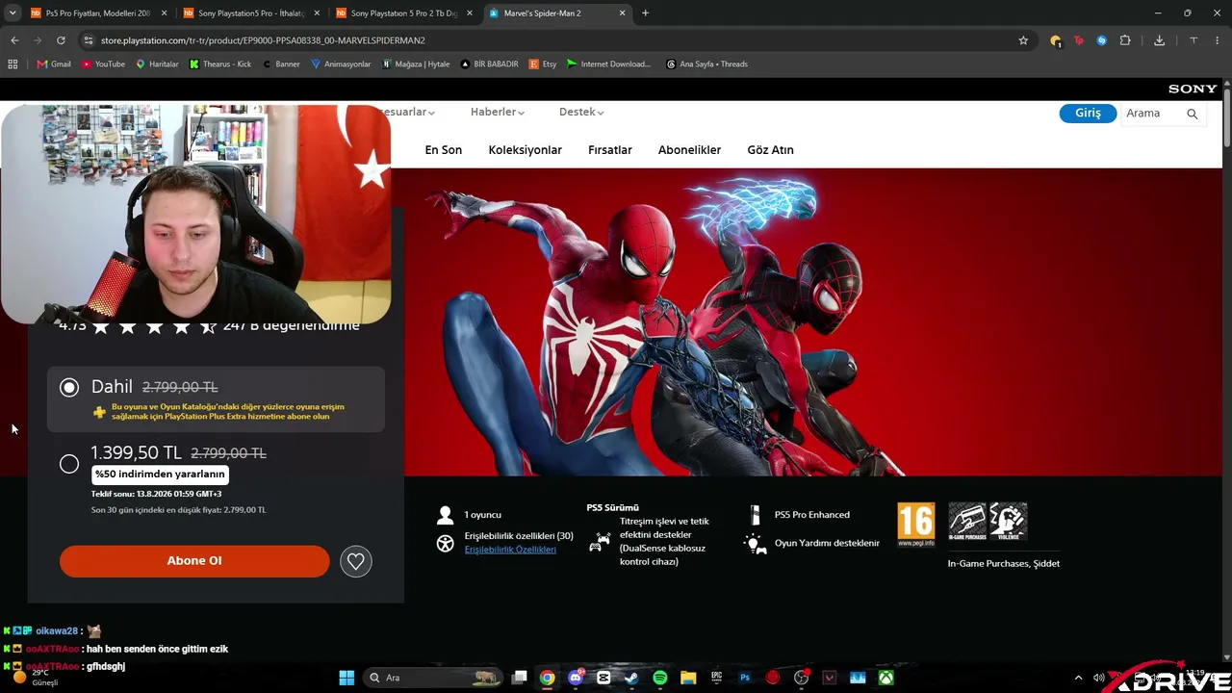1232x693 pixels.
Task: Open the tab search dropdown arrow
Action: 13,13
